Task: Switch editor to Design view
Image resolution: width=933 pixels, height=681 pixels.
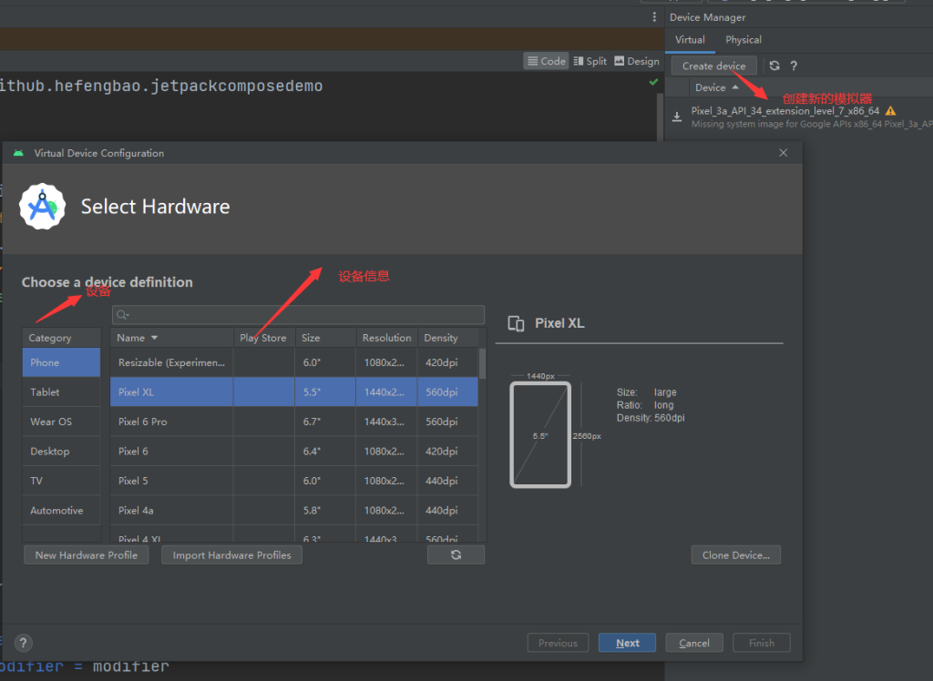Action: pos(637,61)
